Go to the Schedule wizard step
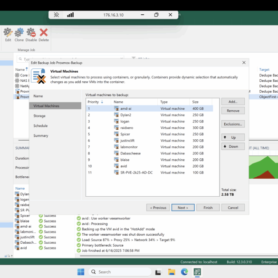The width and height of the screenshot is (278, 278). coord(40,126)
